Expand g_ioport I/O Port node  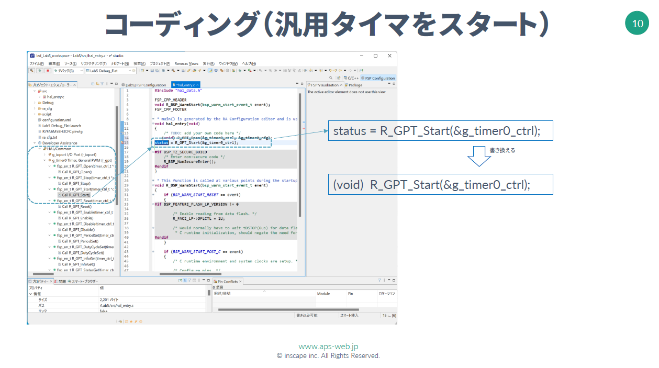(45, 154)
